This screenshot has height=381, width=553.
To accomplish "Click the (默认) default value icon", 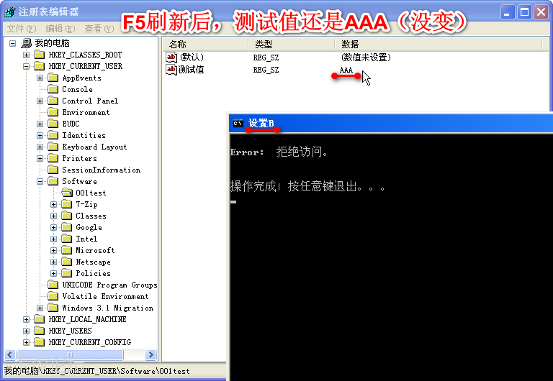I will tap(171, 58).
